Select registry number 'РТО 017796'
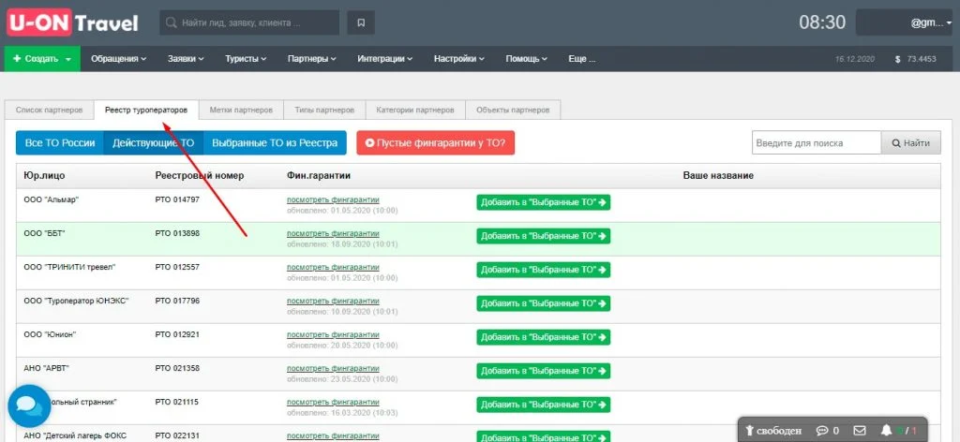Viewport: 960px width, 442px height. (x=177, y=301)
